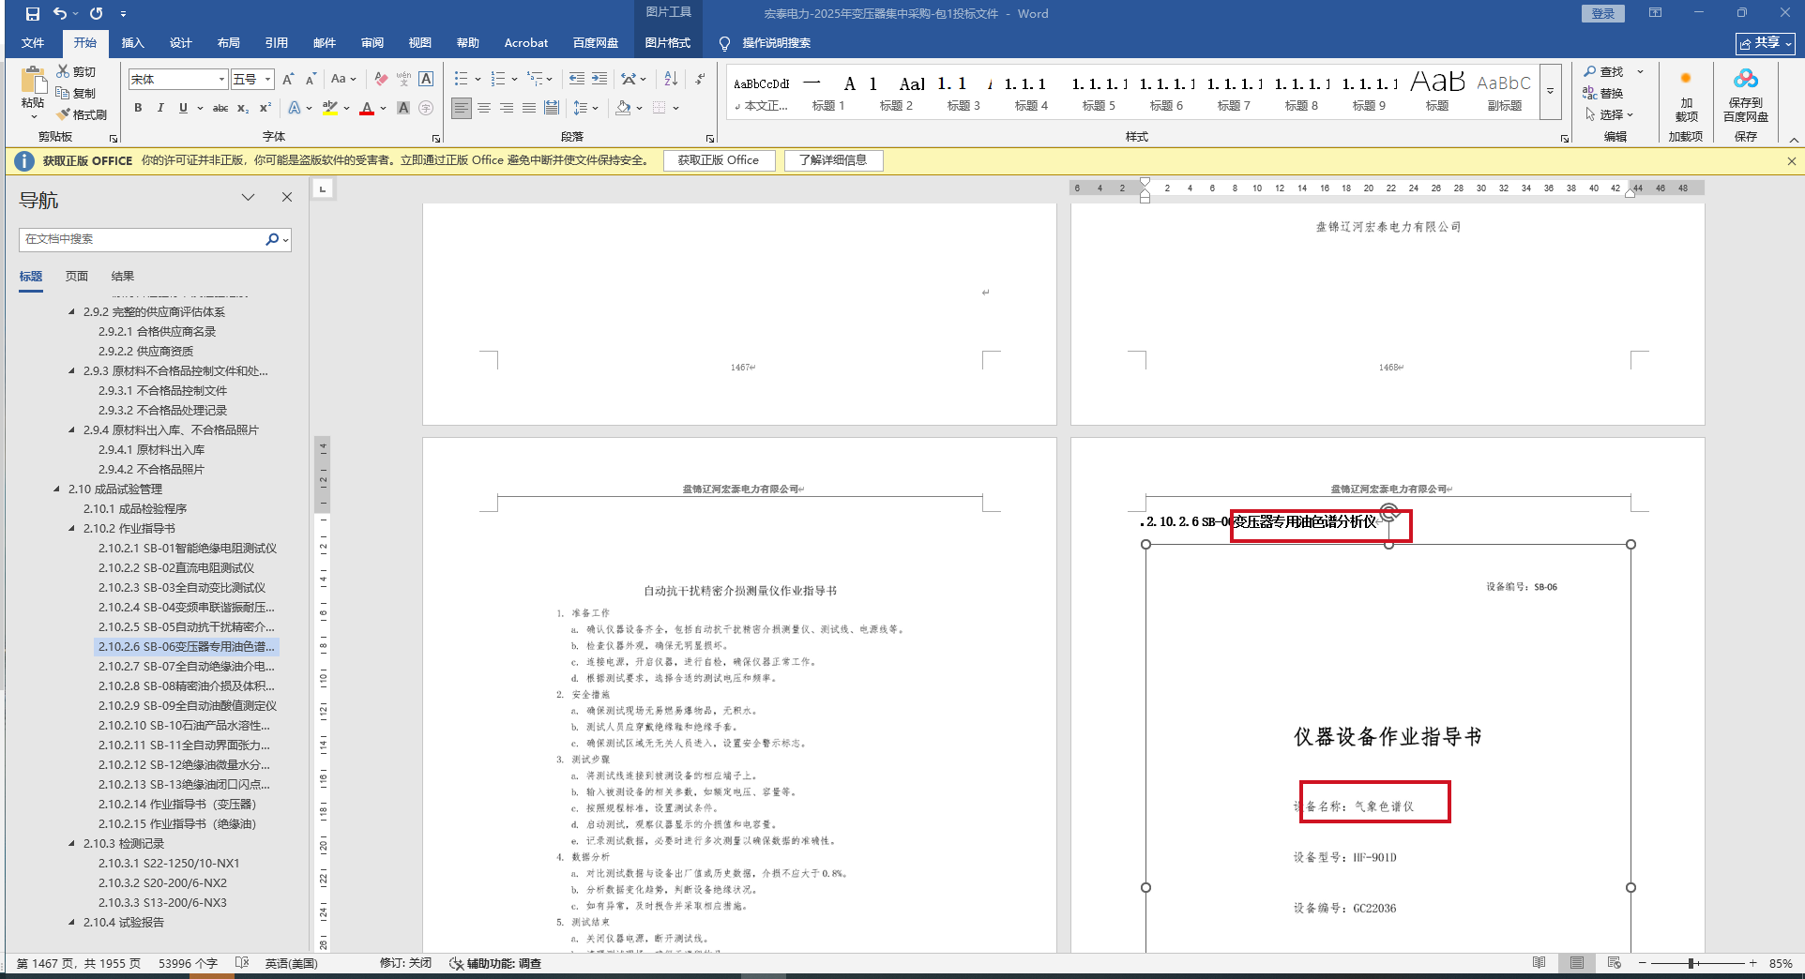Image resolution: width=1805 pixels, height=979 pixels.
Task: Activate the Format Painter (格式刷)
Action: point(82,114)
